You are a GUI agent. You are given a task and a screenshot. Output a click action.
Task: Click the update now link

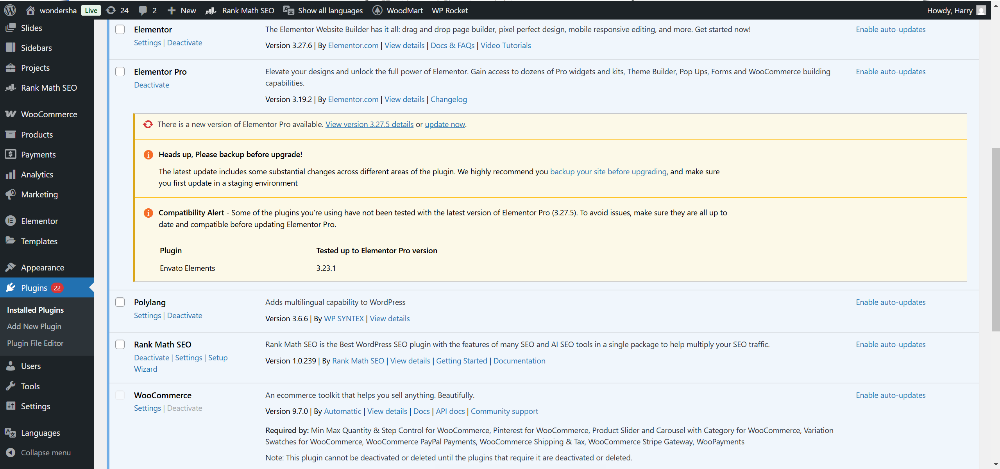pos(445,124)
